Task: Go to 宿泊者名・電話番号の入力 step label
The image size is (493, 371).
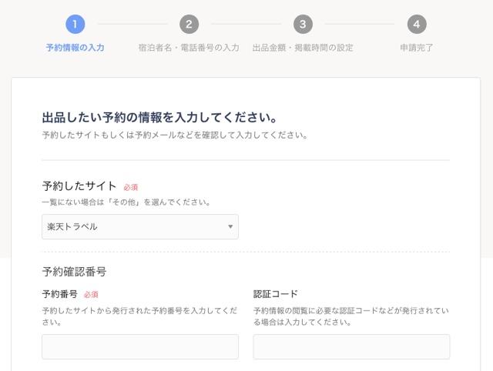Action: (189, 48)
